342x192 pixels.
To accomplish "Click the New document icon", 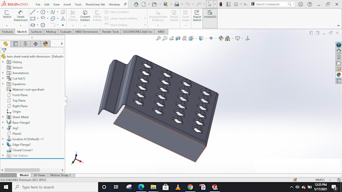I will 143,4.
